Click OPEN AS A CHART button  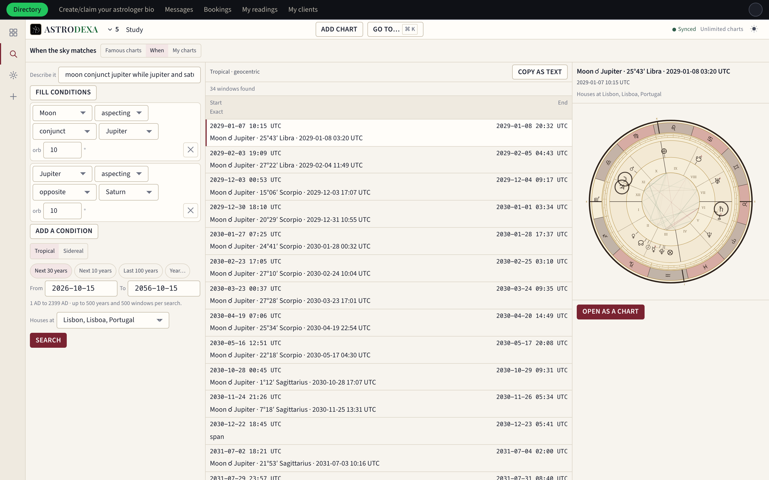[x=610, y=312]
